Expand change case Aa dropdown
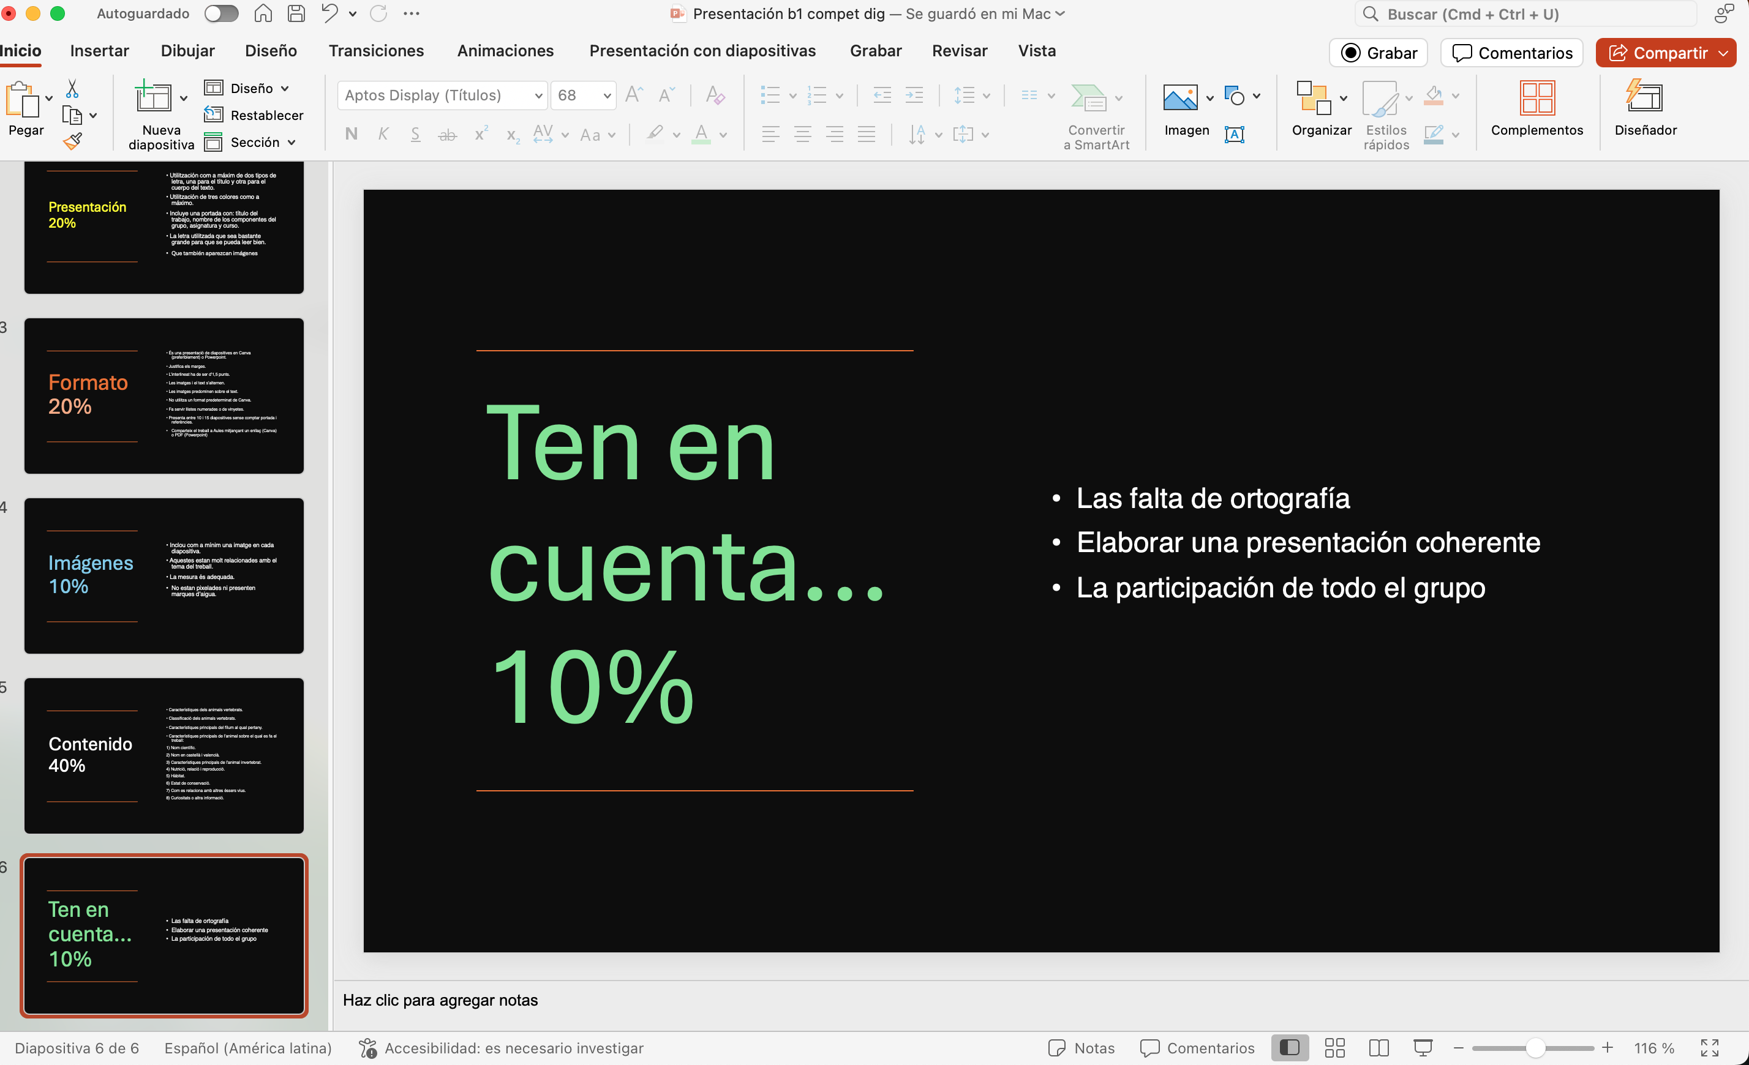 pos(611,134)
